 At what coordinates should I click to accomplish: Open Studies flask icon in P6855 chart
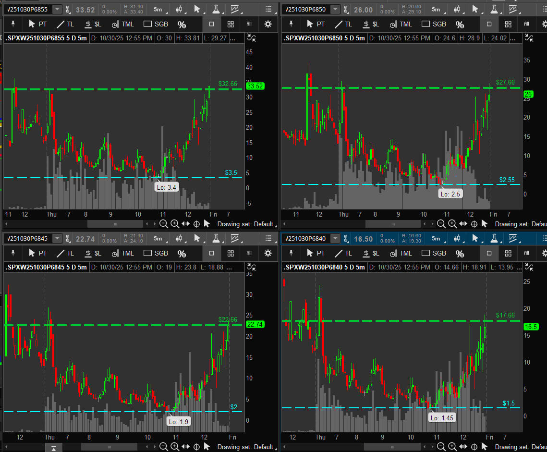[x=216, y=9]
